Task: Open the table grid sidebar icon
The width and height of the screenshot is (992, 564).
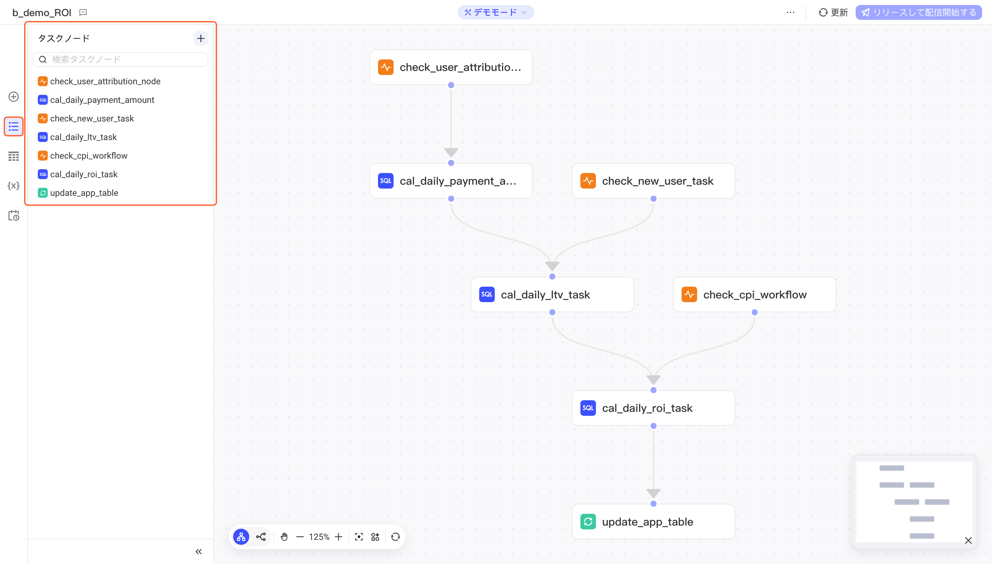Action: [14, 156]
